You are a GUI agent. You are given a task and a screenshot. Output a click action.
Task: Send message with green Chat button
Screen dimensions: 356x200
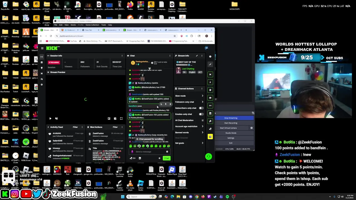point(166,158)
